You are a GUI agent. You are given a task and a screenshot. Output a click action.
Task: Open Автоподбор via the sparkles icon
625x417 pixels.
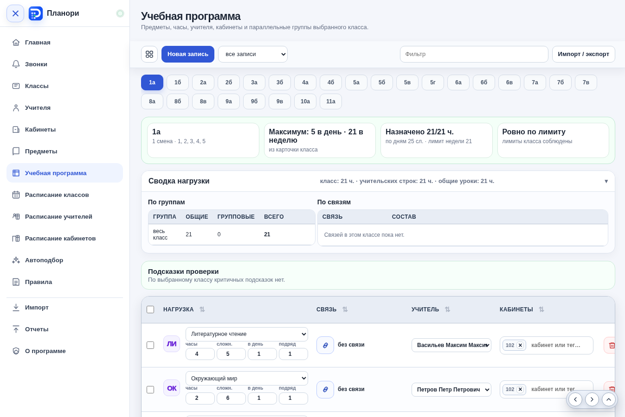tap(16, 260)
